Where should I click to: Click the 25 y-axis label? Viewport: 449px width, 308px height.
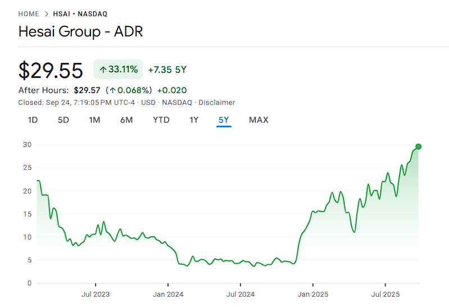(27, 168)
